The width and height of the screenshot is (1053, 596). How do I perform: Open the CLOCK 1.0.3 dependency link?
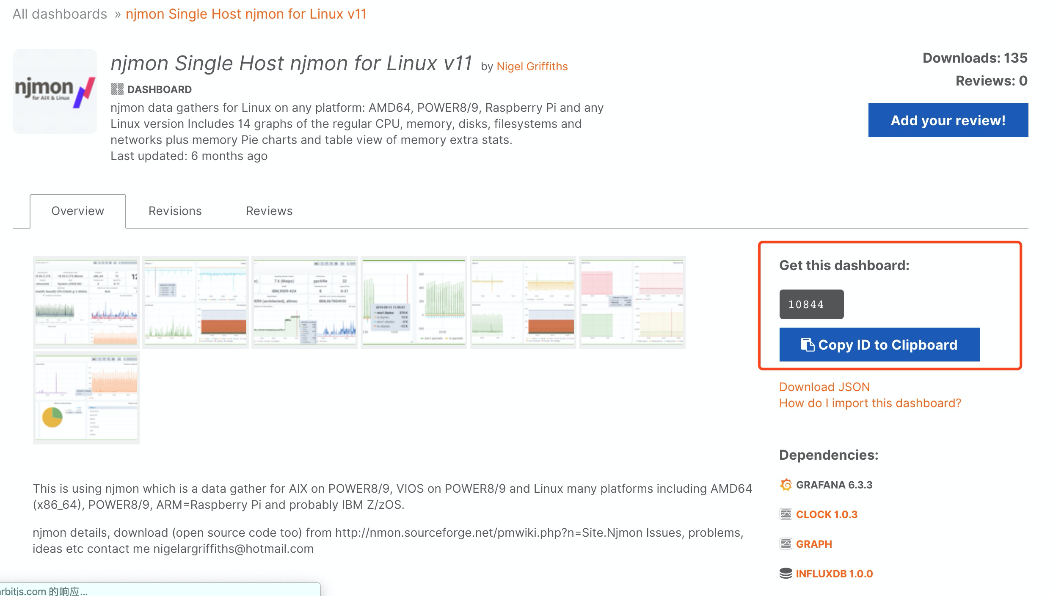pyautogui.click(x=827, y=514)
